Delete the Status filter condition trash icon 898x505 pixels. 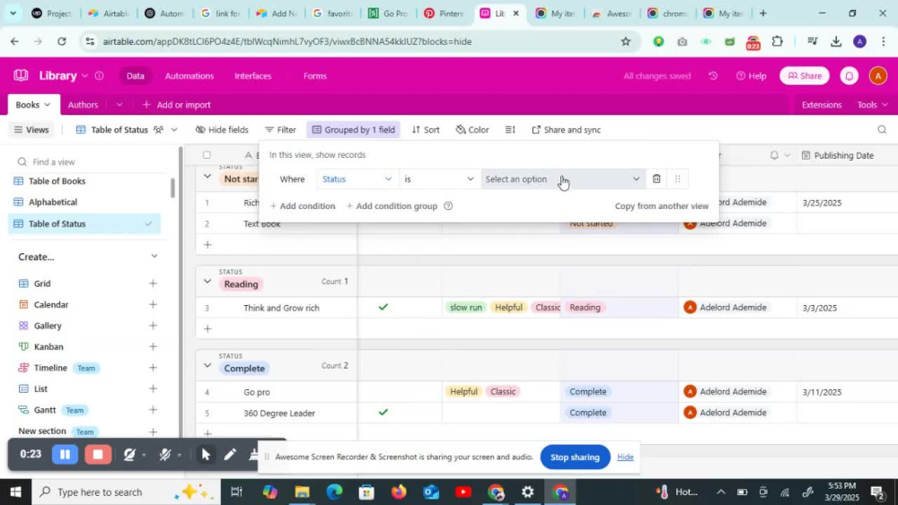[656, 179]
